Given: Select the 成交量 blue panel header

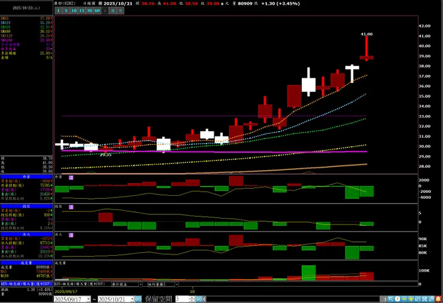Looking at the screenshot, I should [x=26, y=263].
